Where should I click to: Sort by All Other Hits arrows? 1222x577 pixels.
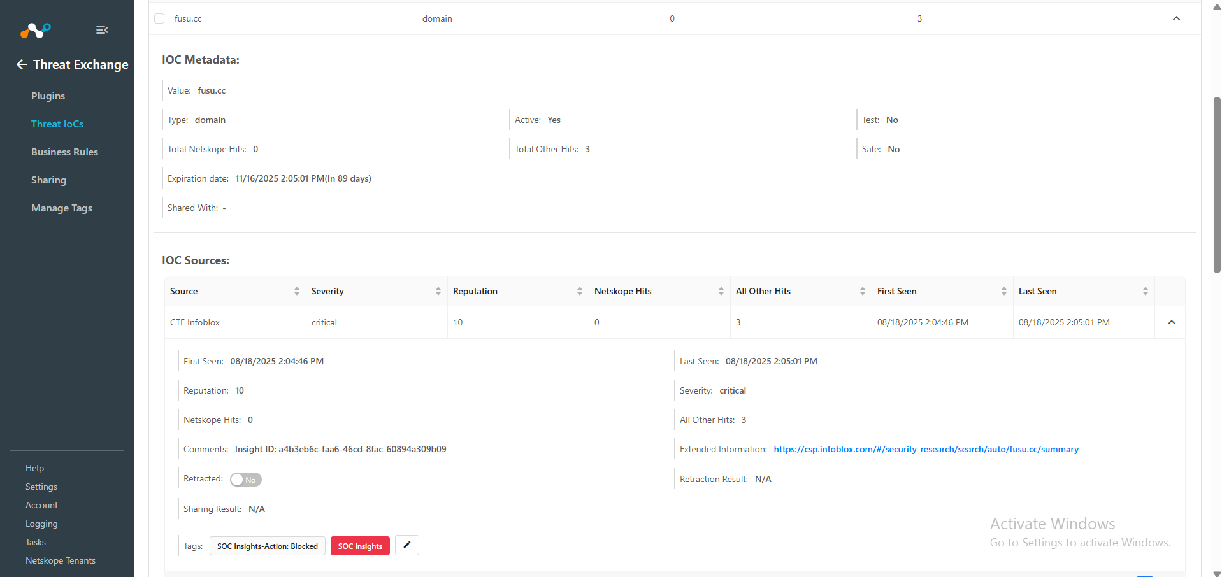click(x=863, y=291)
